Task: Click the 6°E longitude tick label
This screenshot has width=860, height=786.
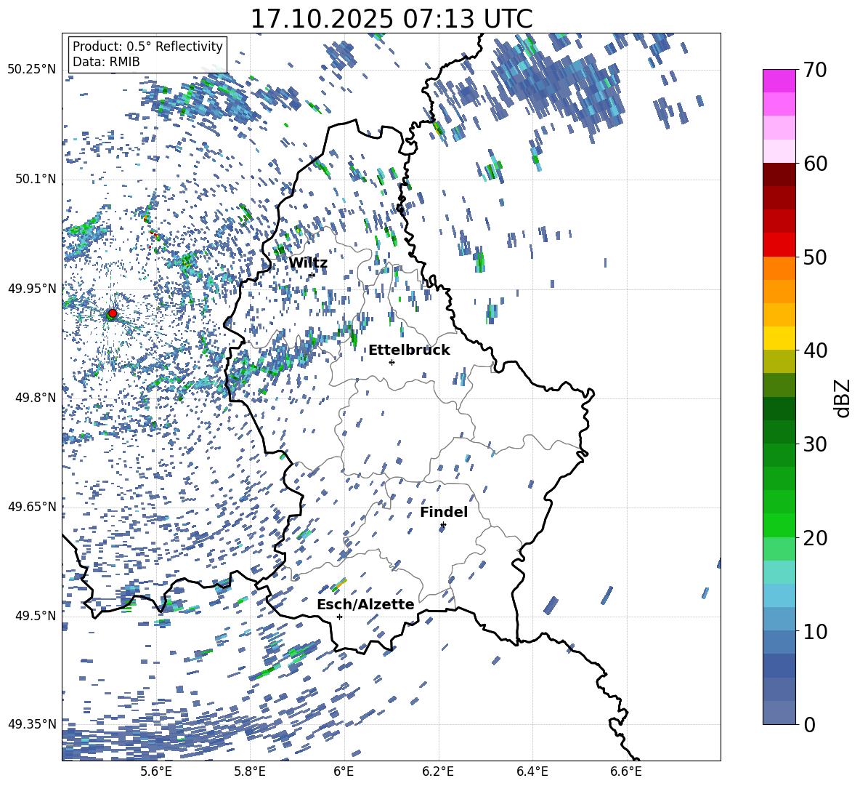Action: coord(344,771)
